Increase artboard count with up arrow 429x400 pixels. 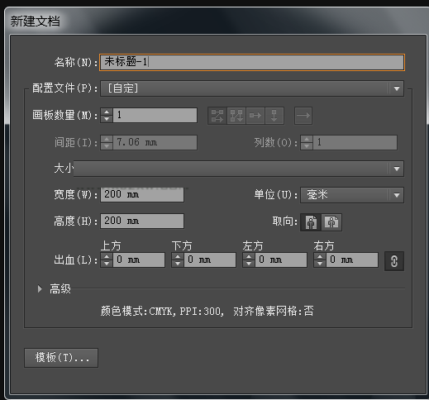tap(107, 112)
